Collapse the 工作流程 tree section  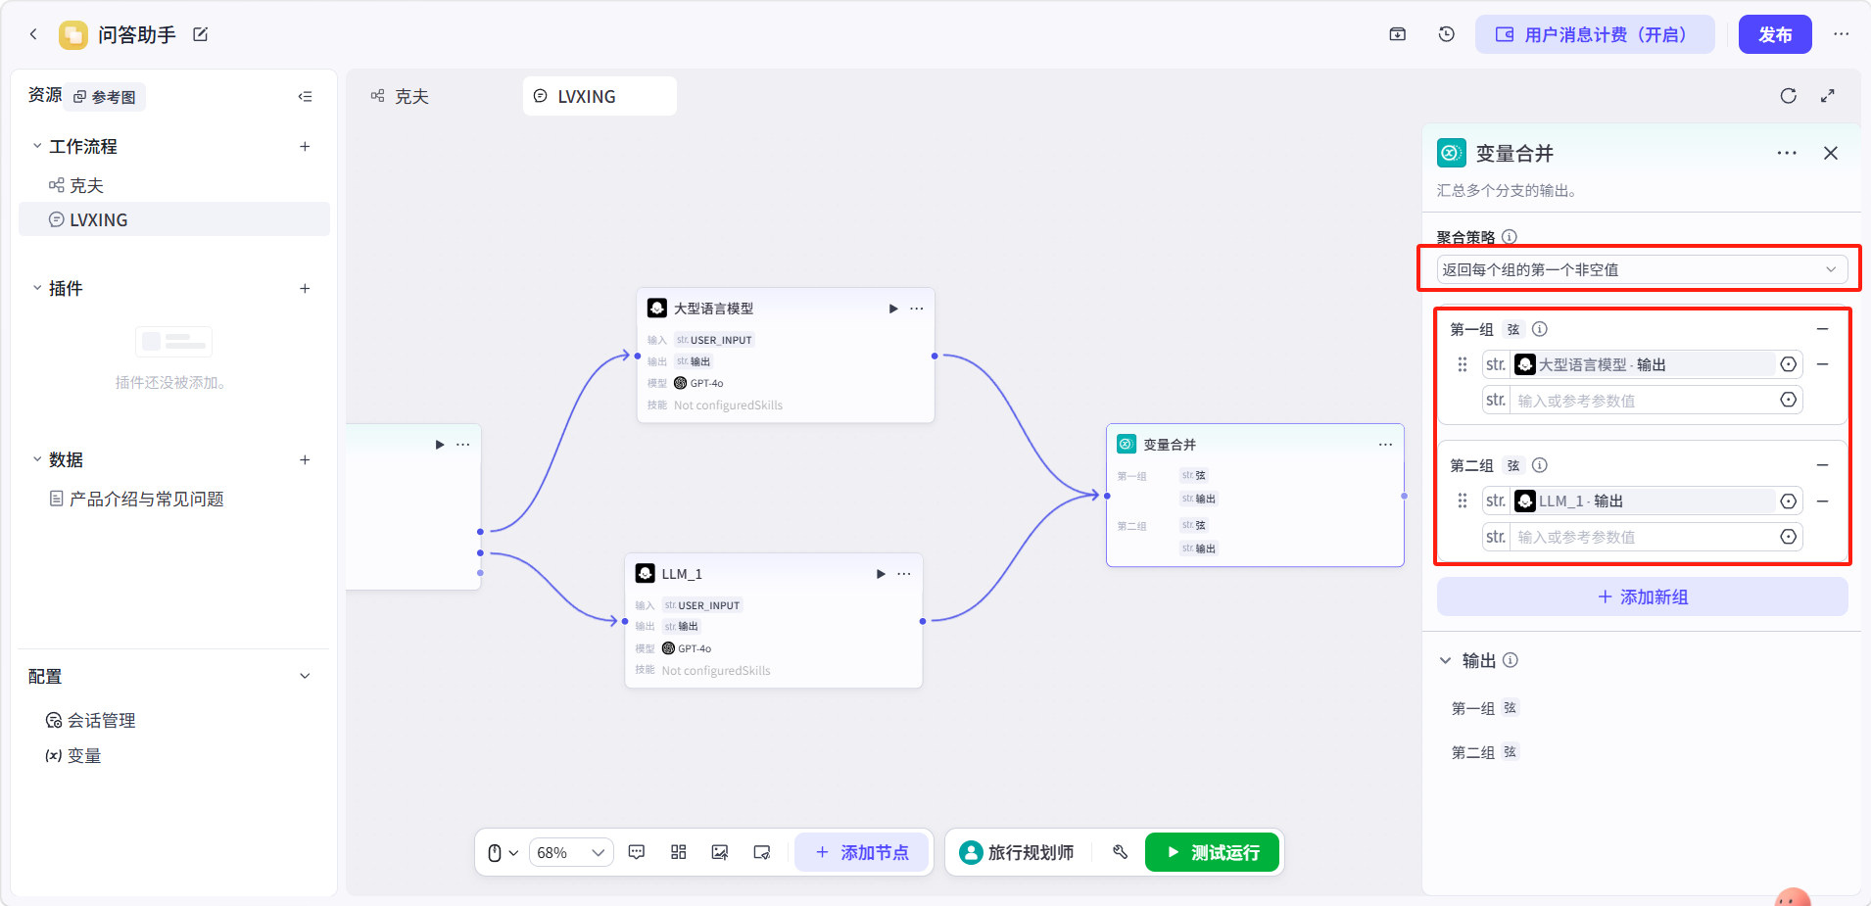pos(37,146)
